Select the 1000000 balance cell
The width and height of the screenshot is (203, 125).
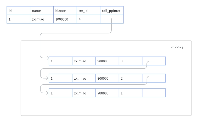tap(65, 19)
